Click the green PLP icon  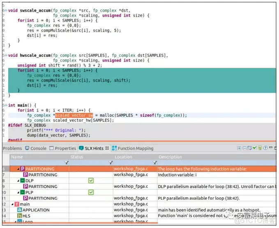[23, 192]
